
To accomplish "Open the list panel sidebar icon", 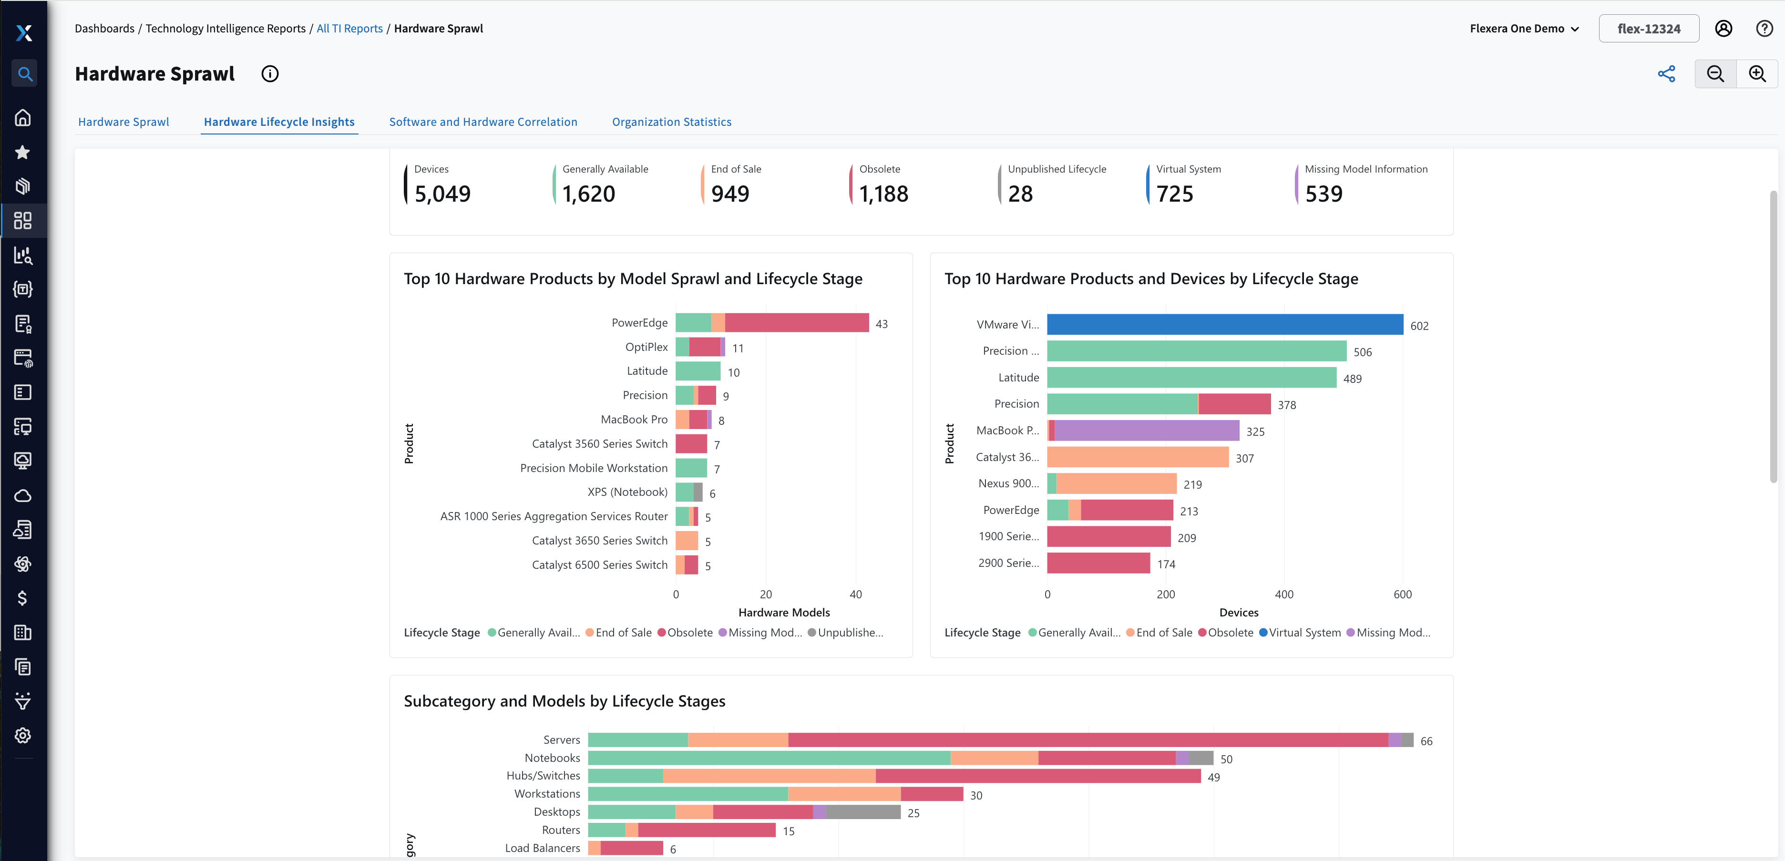I will 23,392.
